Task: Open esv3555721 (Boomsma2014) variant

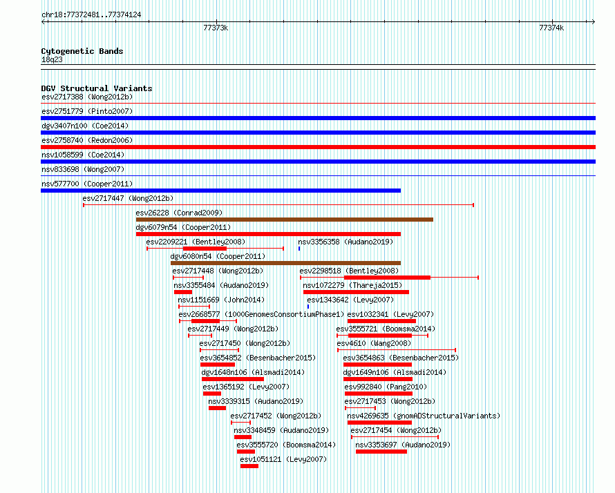Action: 386,329
